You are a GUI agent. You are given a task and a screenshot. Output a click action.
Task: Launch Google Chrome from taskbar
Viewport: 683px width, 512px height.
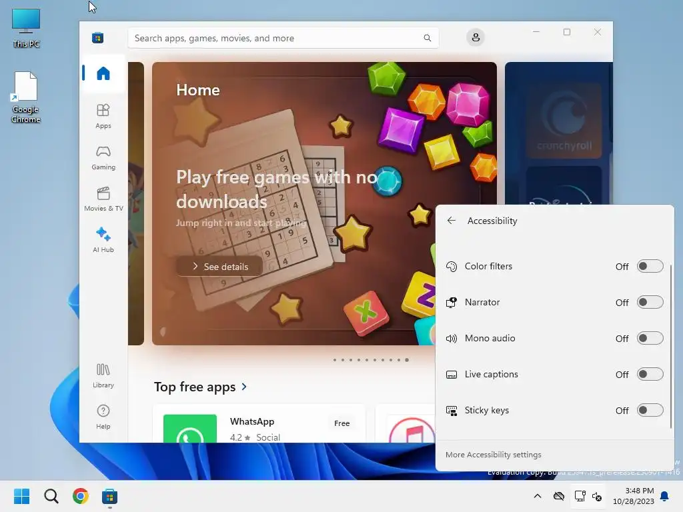click(x=81, y=496)
